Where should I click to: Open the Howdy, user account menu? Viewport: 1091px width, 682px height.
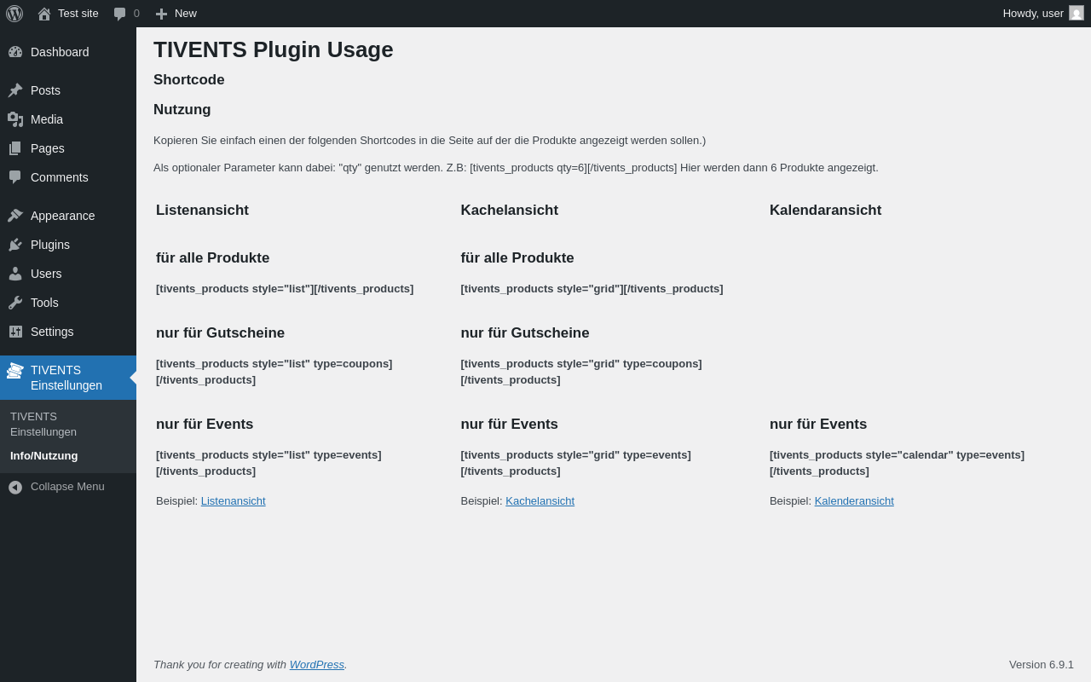1043,14
